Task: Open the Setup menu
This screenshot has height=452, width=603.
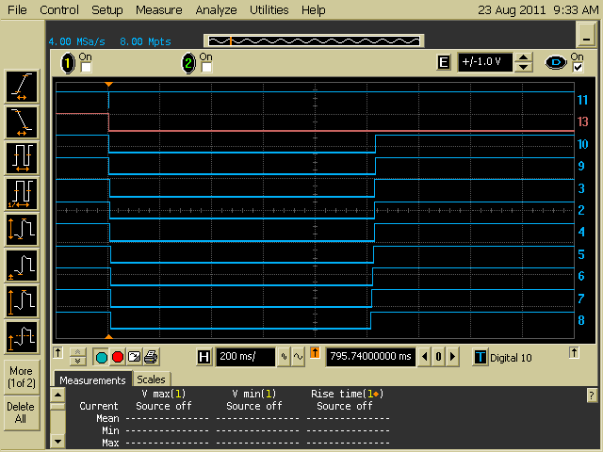Action: (106, 9)
